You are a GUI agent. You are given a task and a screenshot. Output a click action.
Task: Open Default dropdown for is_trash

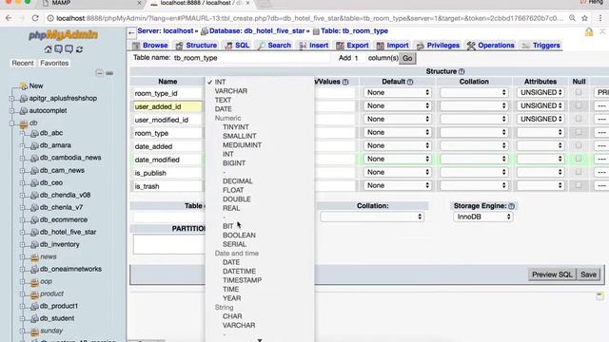[x=398, y=185]
